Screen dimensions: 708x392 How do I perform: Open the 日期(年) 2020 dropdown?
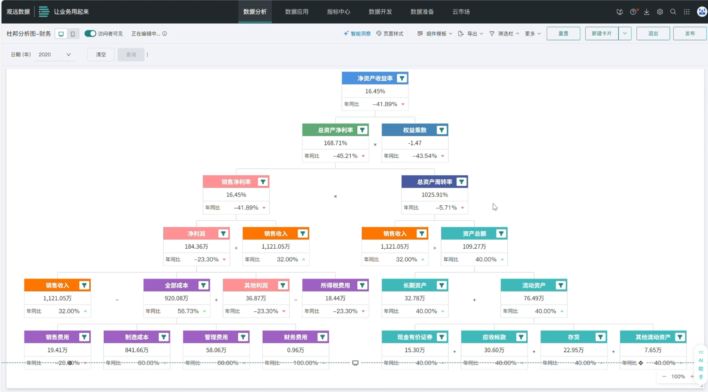tap(55, 55)
